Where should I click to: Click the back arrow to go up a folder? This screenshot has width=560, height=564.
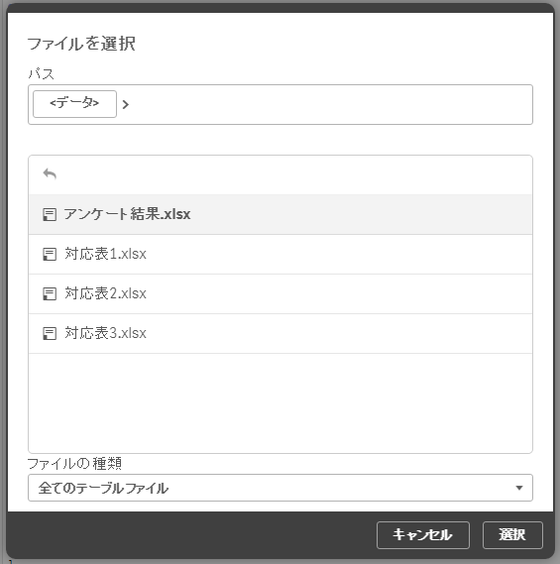point(50,174)
